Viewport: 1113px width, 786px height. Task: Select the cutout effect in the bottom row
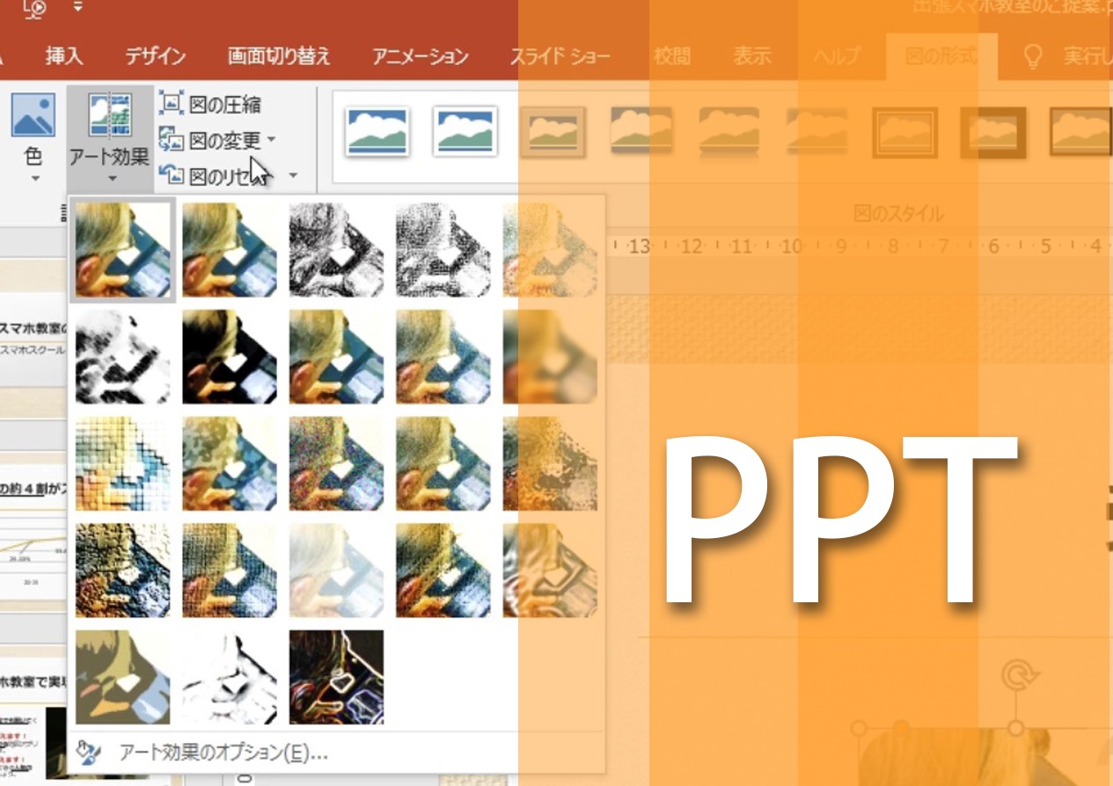coord(122,677)
